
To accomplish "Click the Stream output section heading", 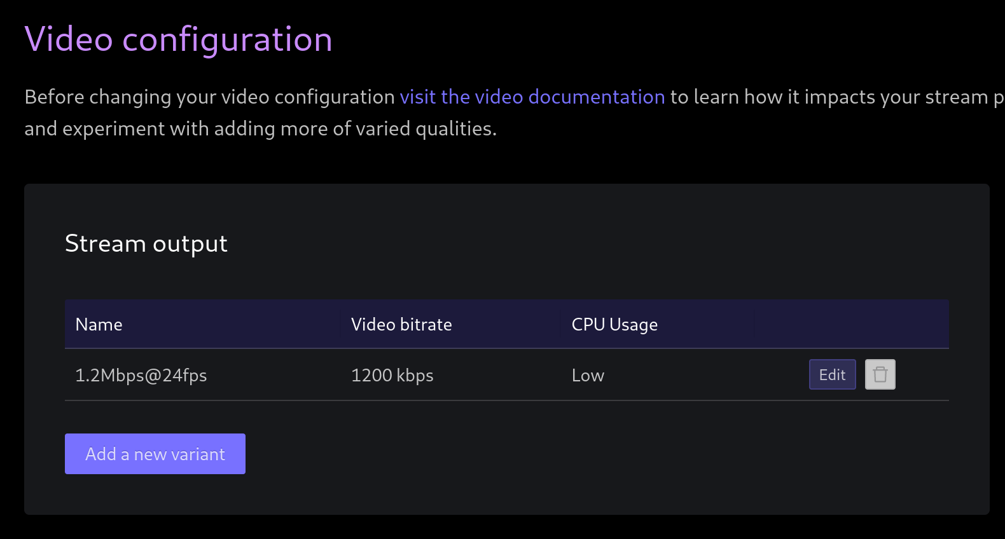I will (146, 243).
